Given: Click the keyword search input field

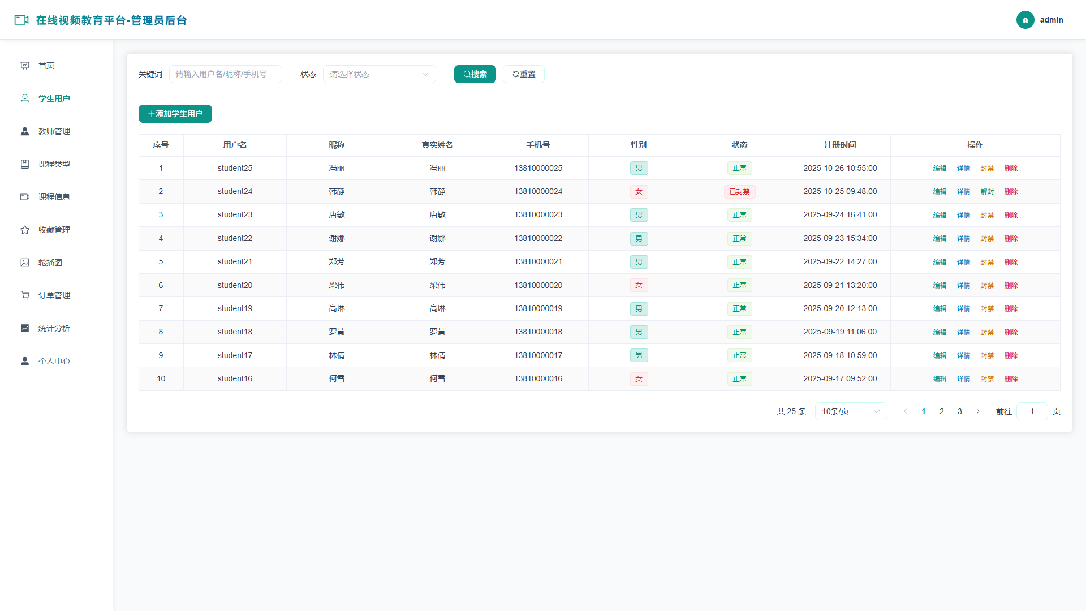Looking at the screenshot, I should click(226, 74).
